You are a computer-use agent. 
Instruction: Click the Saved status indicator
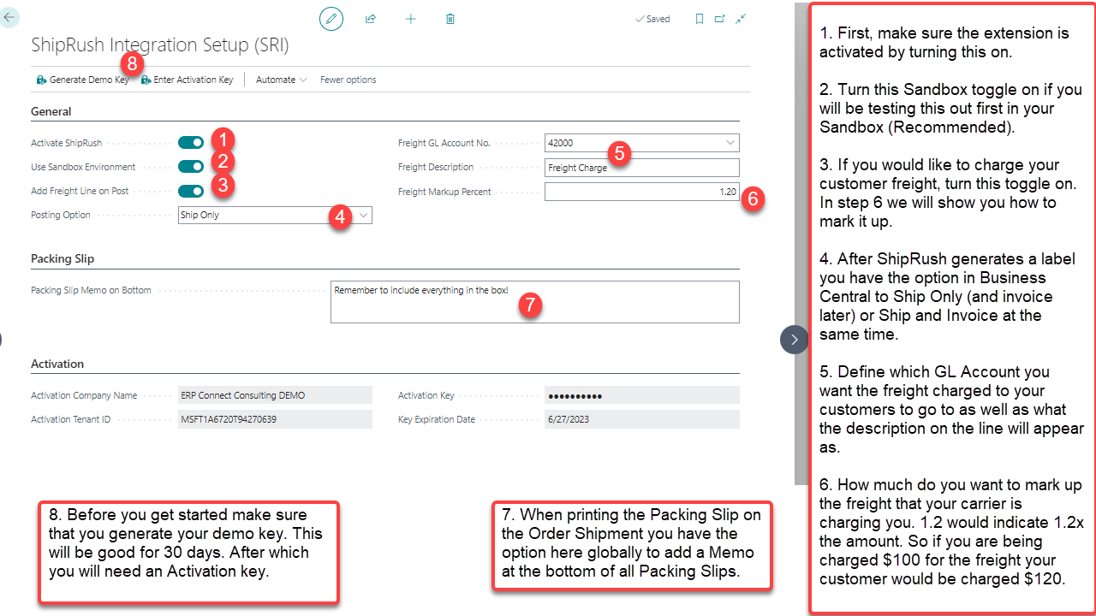click(652, 19)
